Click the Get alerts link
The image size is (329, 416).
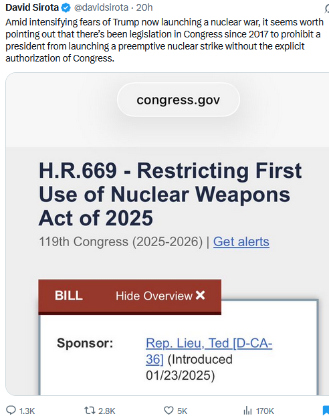click(241, 241)
